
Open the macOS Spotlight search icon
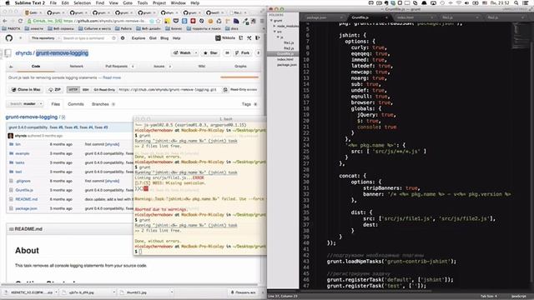(516, 2)
